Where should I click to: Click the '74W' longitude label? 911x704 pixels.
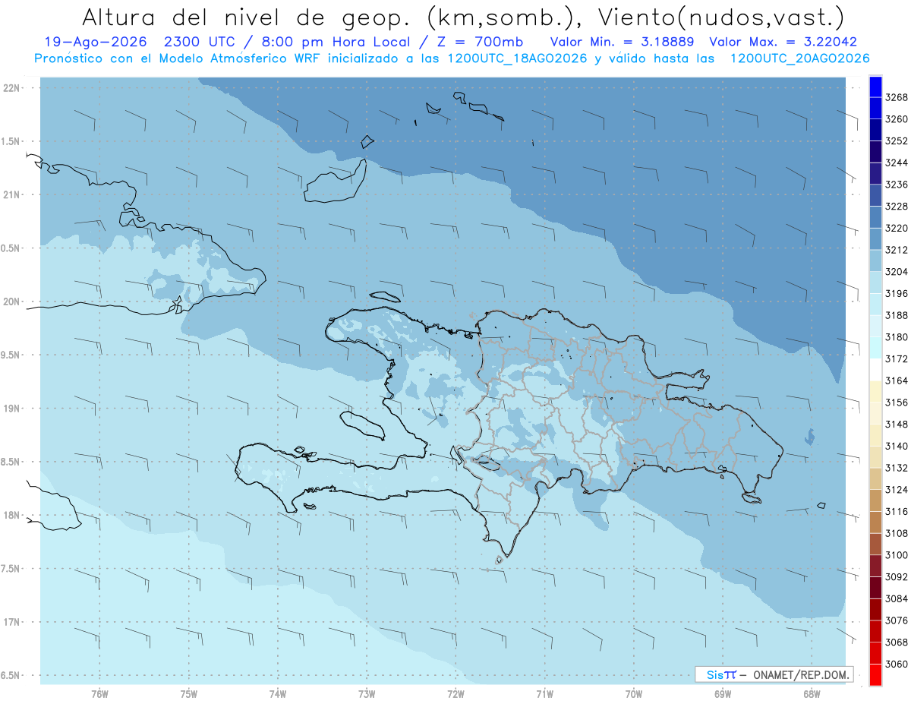(x=278, y=694)
